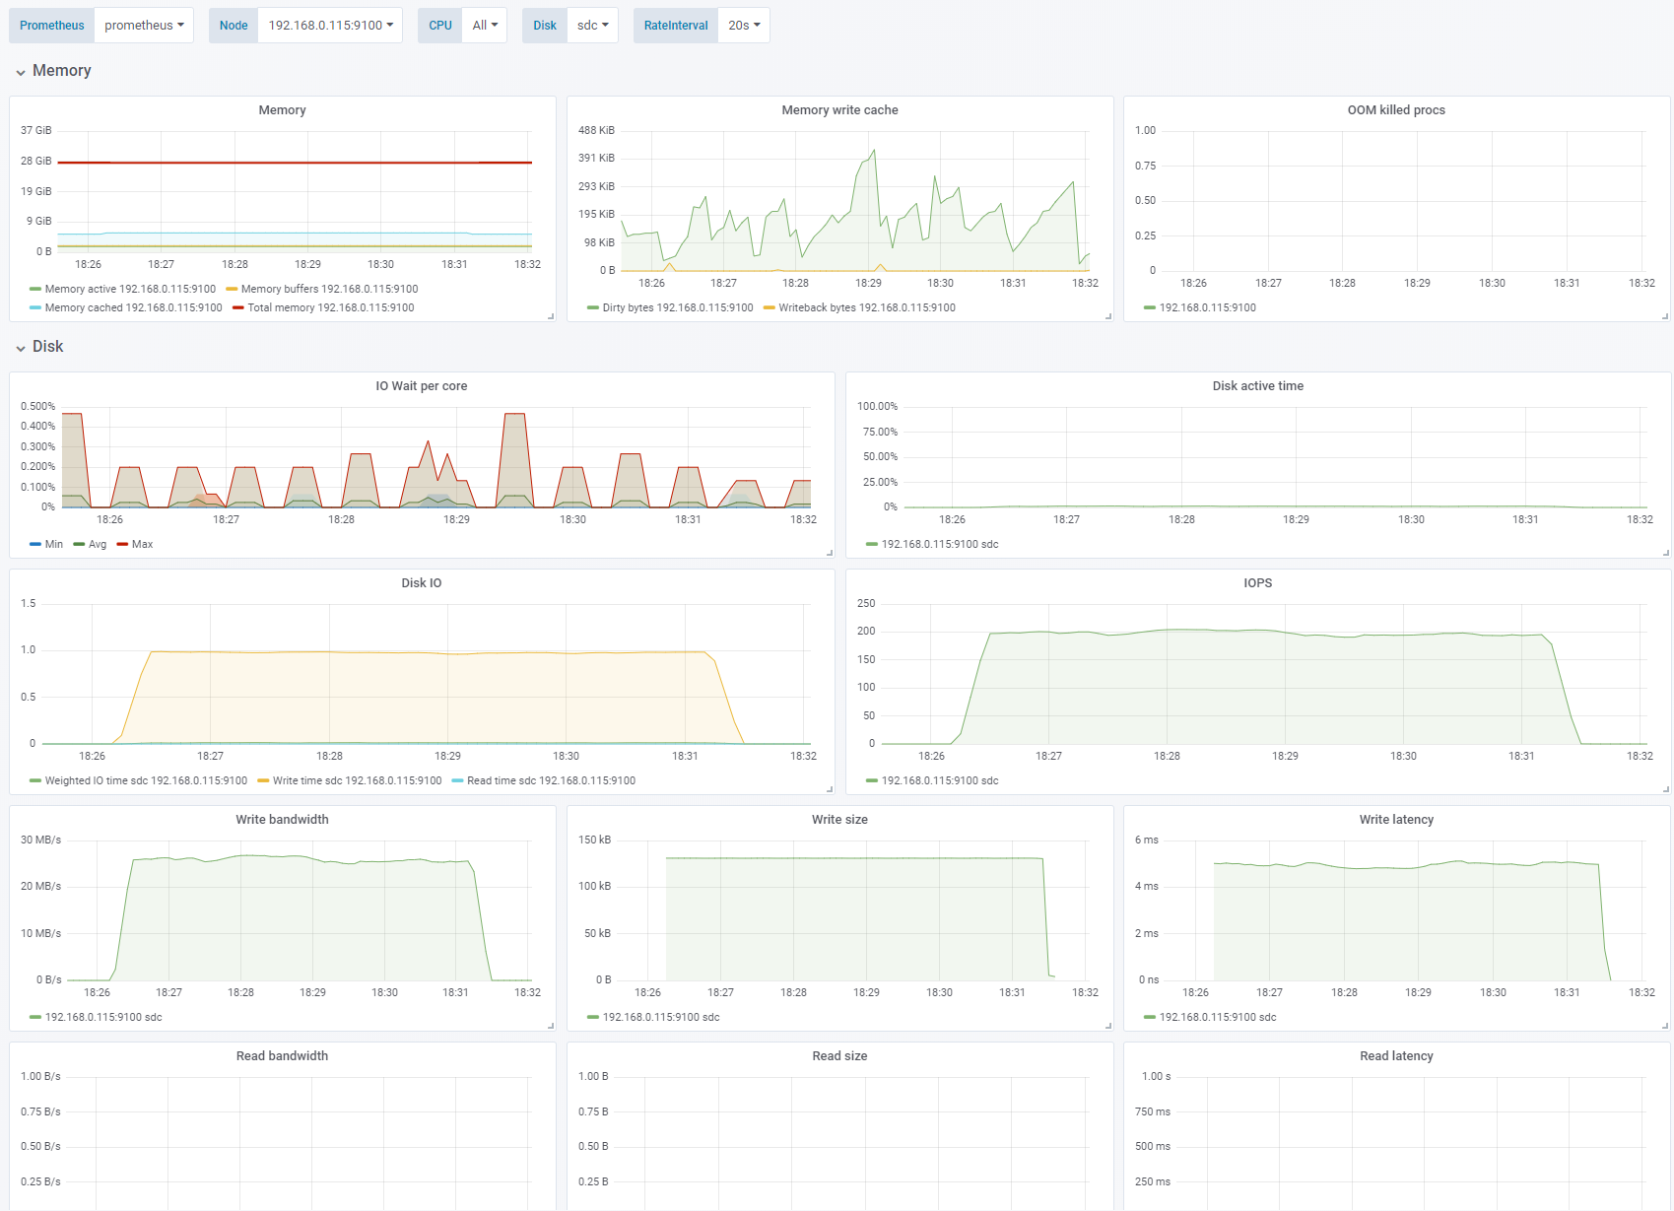1674x1211 pixels.
Task: Click the Memory panel resize handle
Action: (551, 316)
